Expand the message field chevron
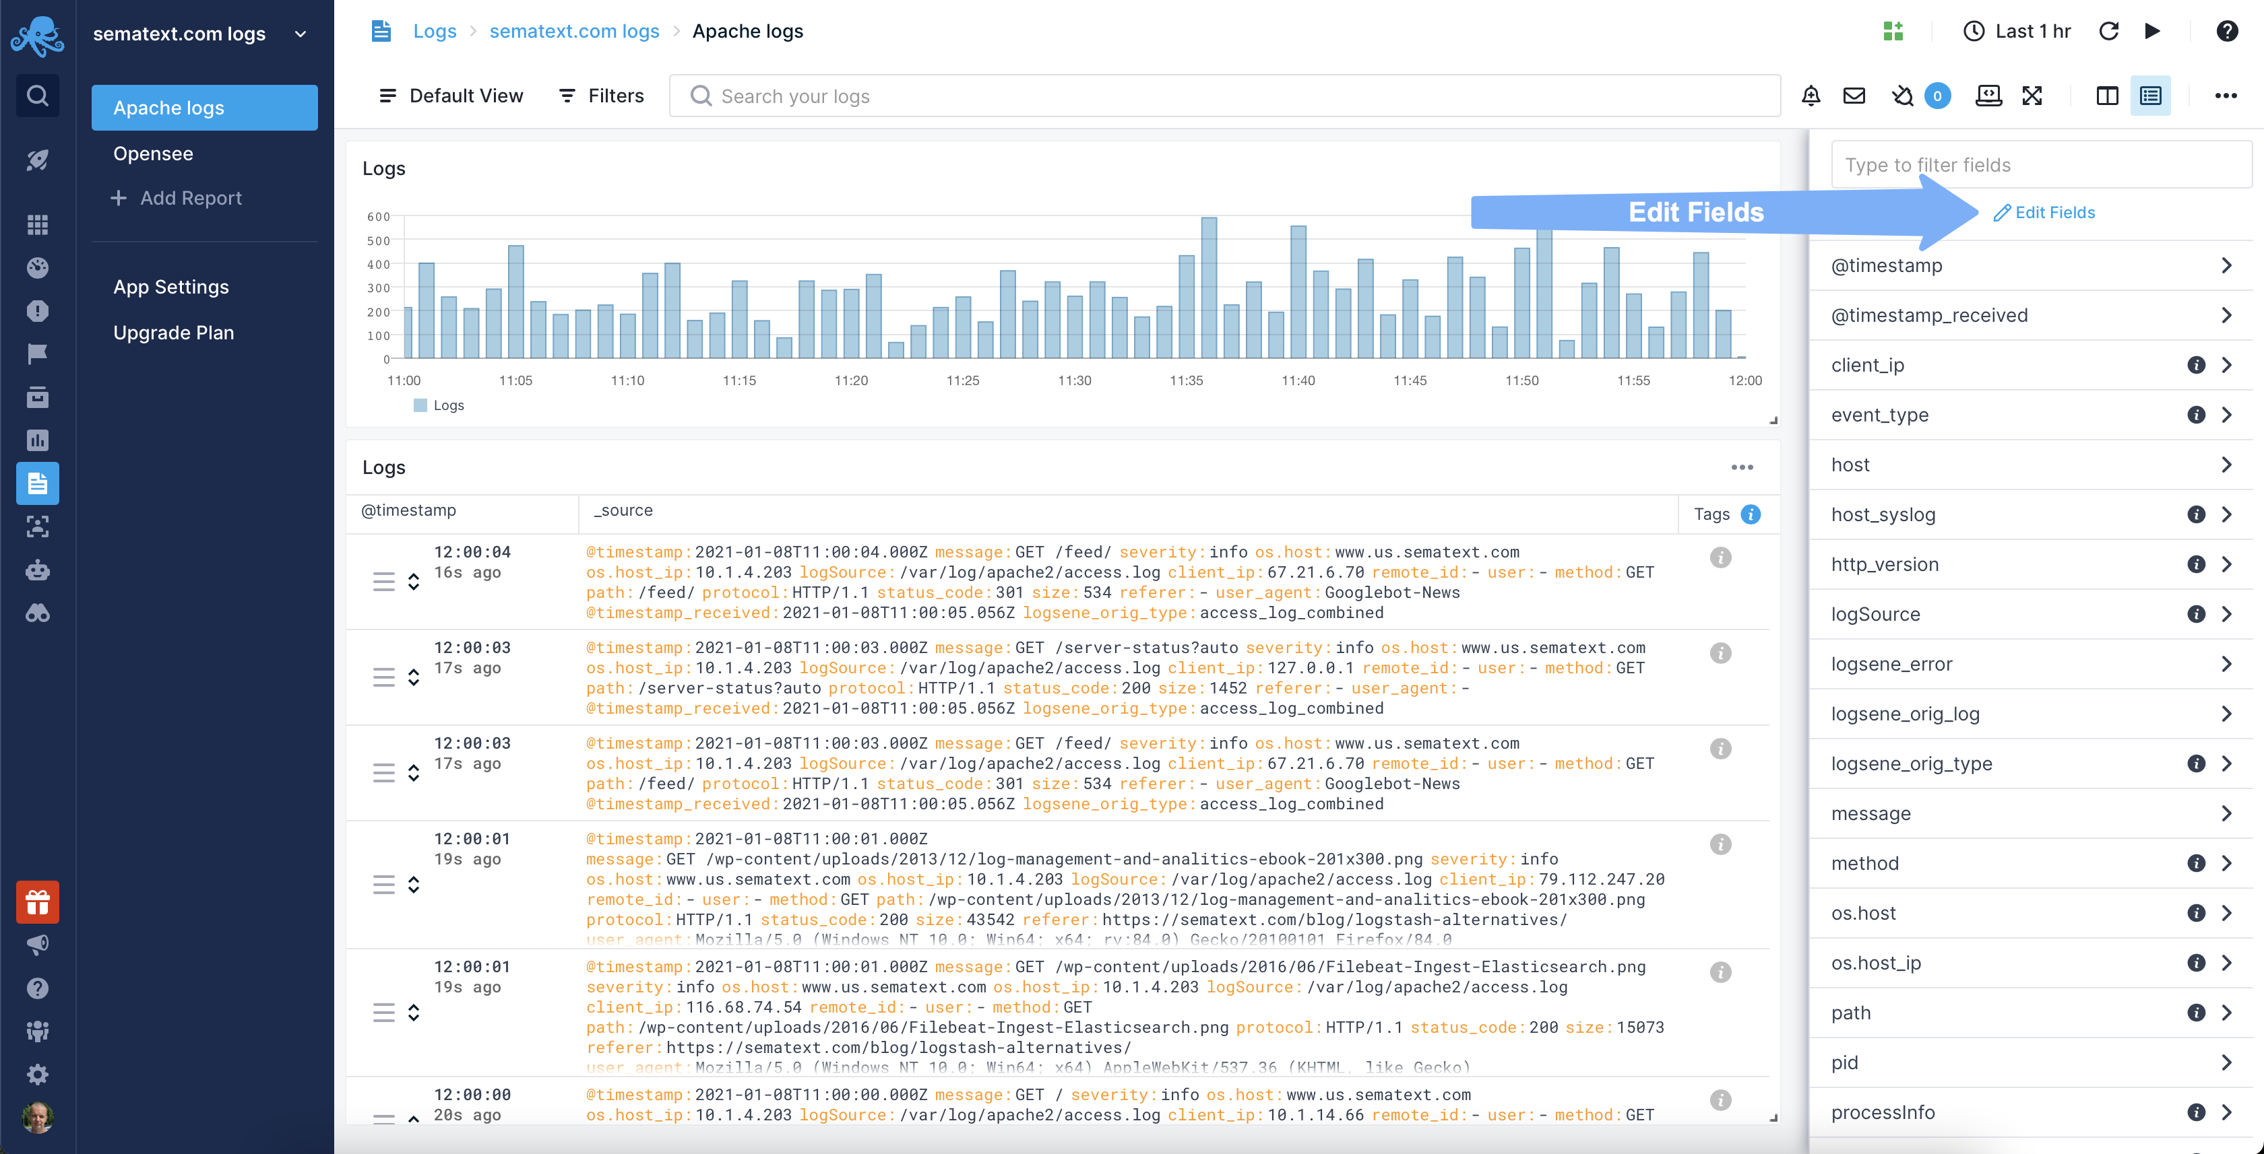Viewport: 2264px width, 1154px height. 2226,813
